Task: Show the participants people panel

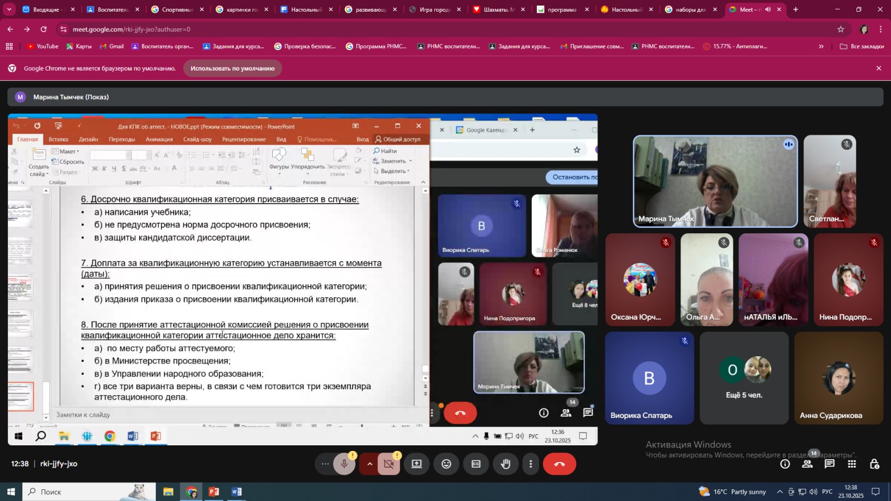Action: point(807,464)
